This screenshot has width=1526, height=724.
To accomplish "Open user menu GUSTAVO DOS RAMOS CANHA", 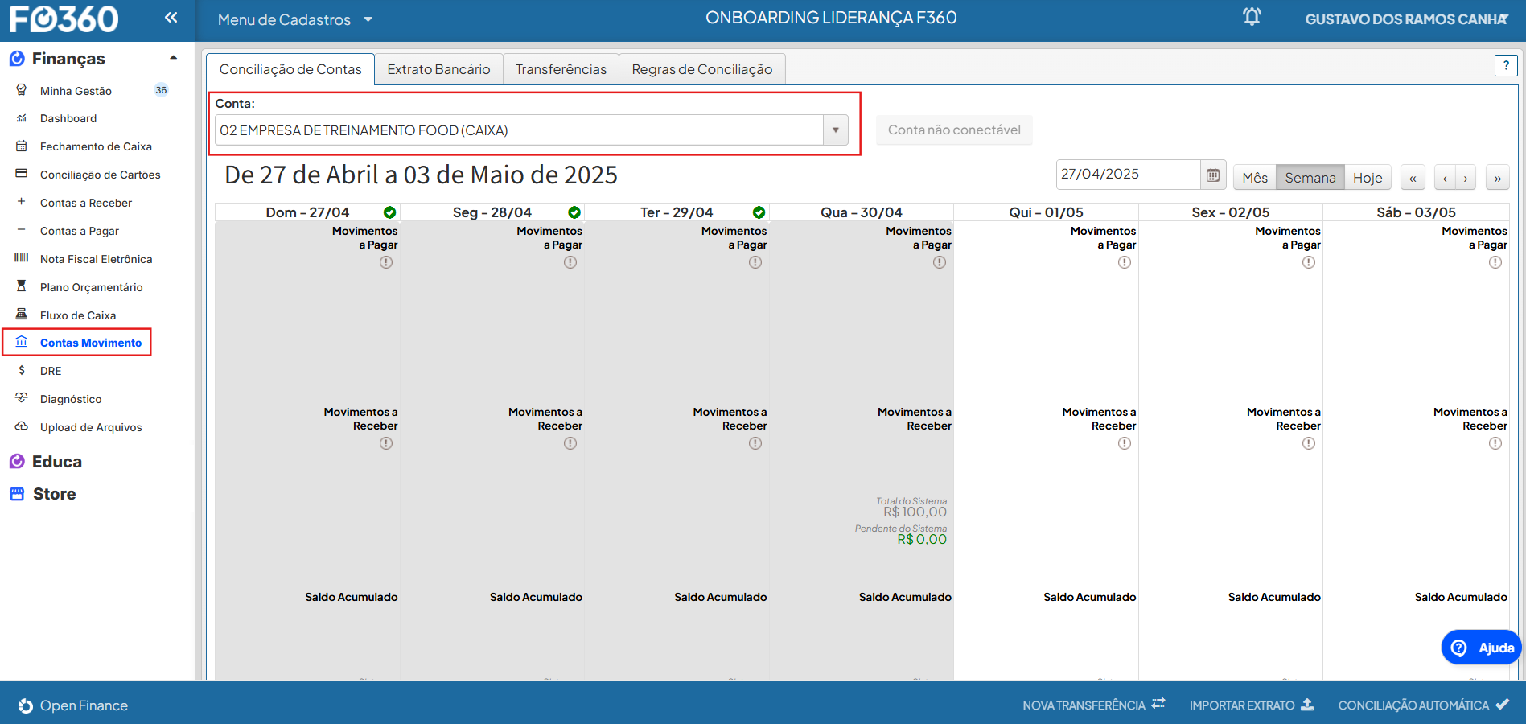I will tap(1406, 19).
